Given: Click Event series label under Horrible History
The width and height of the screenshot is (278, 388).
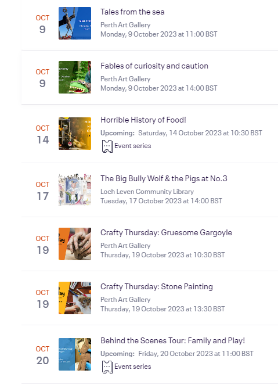Looking at the screenshot, I should (x=133, y=146).
